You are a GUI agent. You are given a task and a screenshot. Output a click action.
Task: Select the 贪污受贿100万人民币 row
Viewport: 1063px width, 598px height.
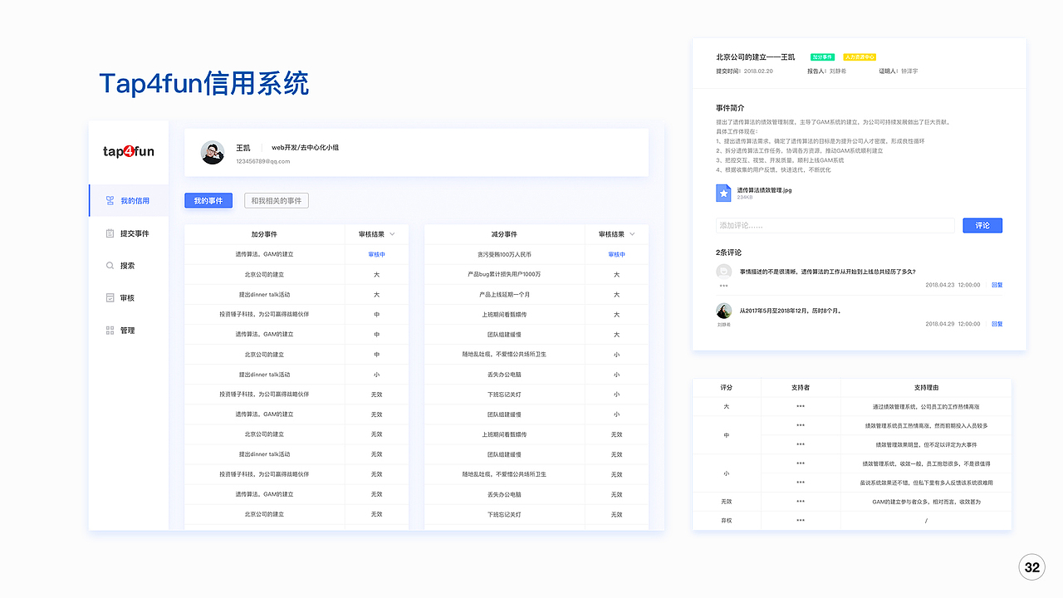click(x=536, y=255)
